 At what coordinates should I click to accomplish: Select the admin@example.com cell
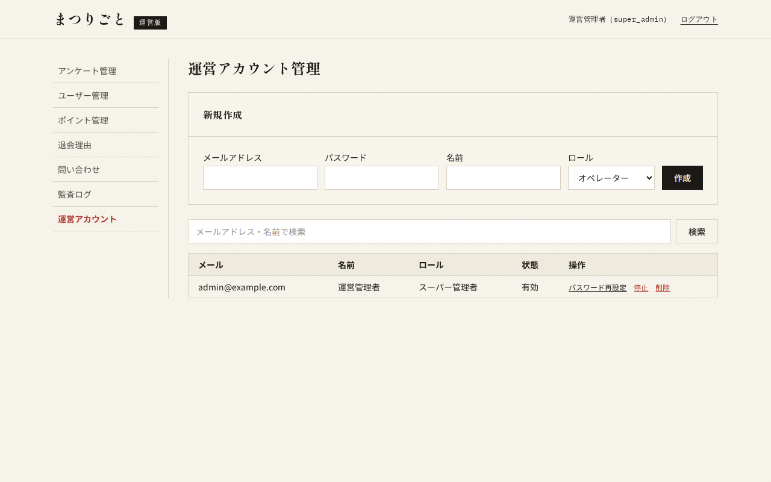click(258, 287)
